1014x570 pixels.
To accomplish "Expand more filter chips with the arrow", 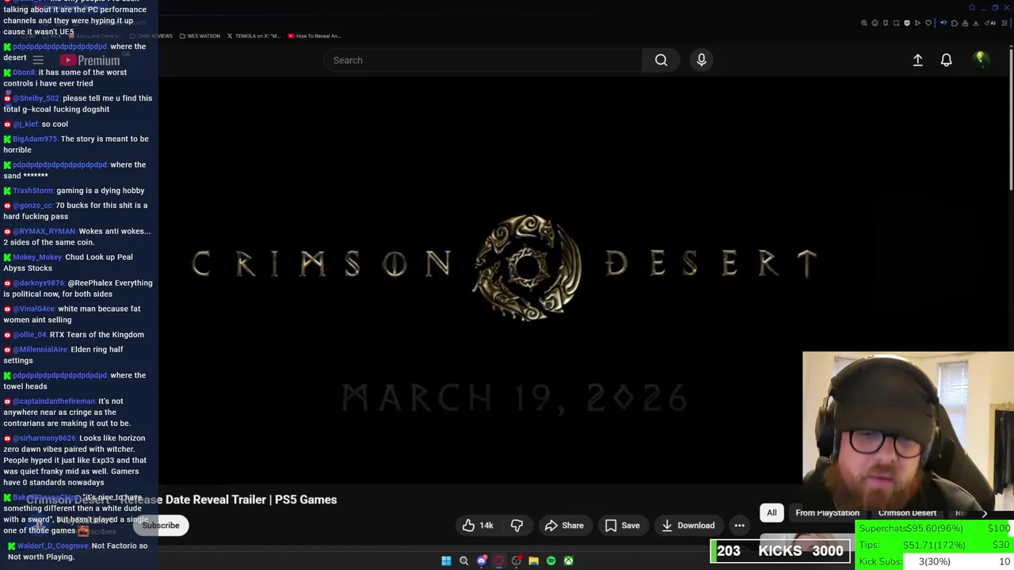I will (985, 513).
